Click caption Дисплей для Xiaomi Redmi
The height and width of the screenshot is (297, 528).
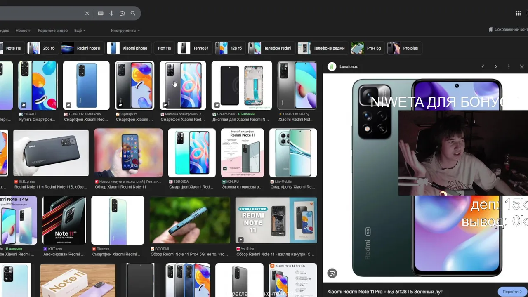(x=240, y=120)
